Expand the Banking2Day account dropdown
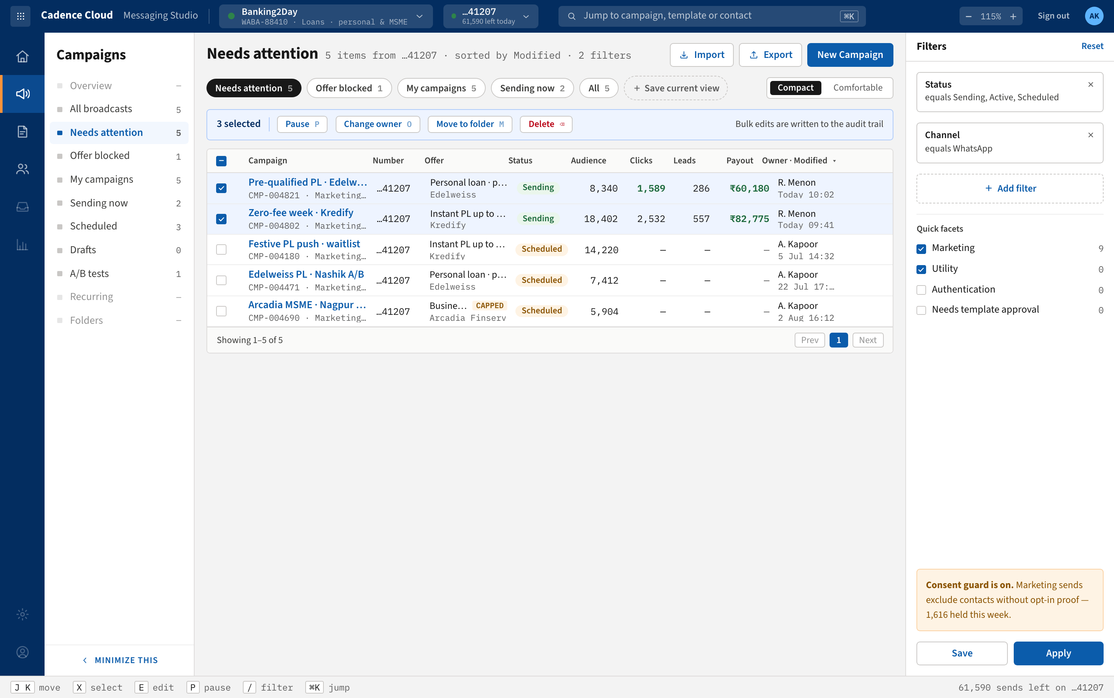Viewport: 1114px width, 698px height. (x=326, y=16)
